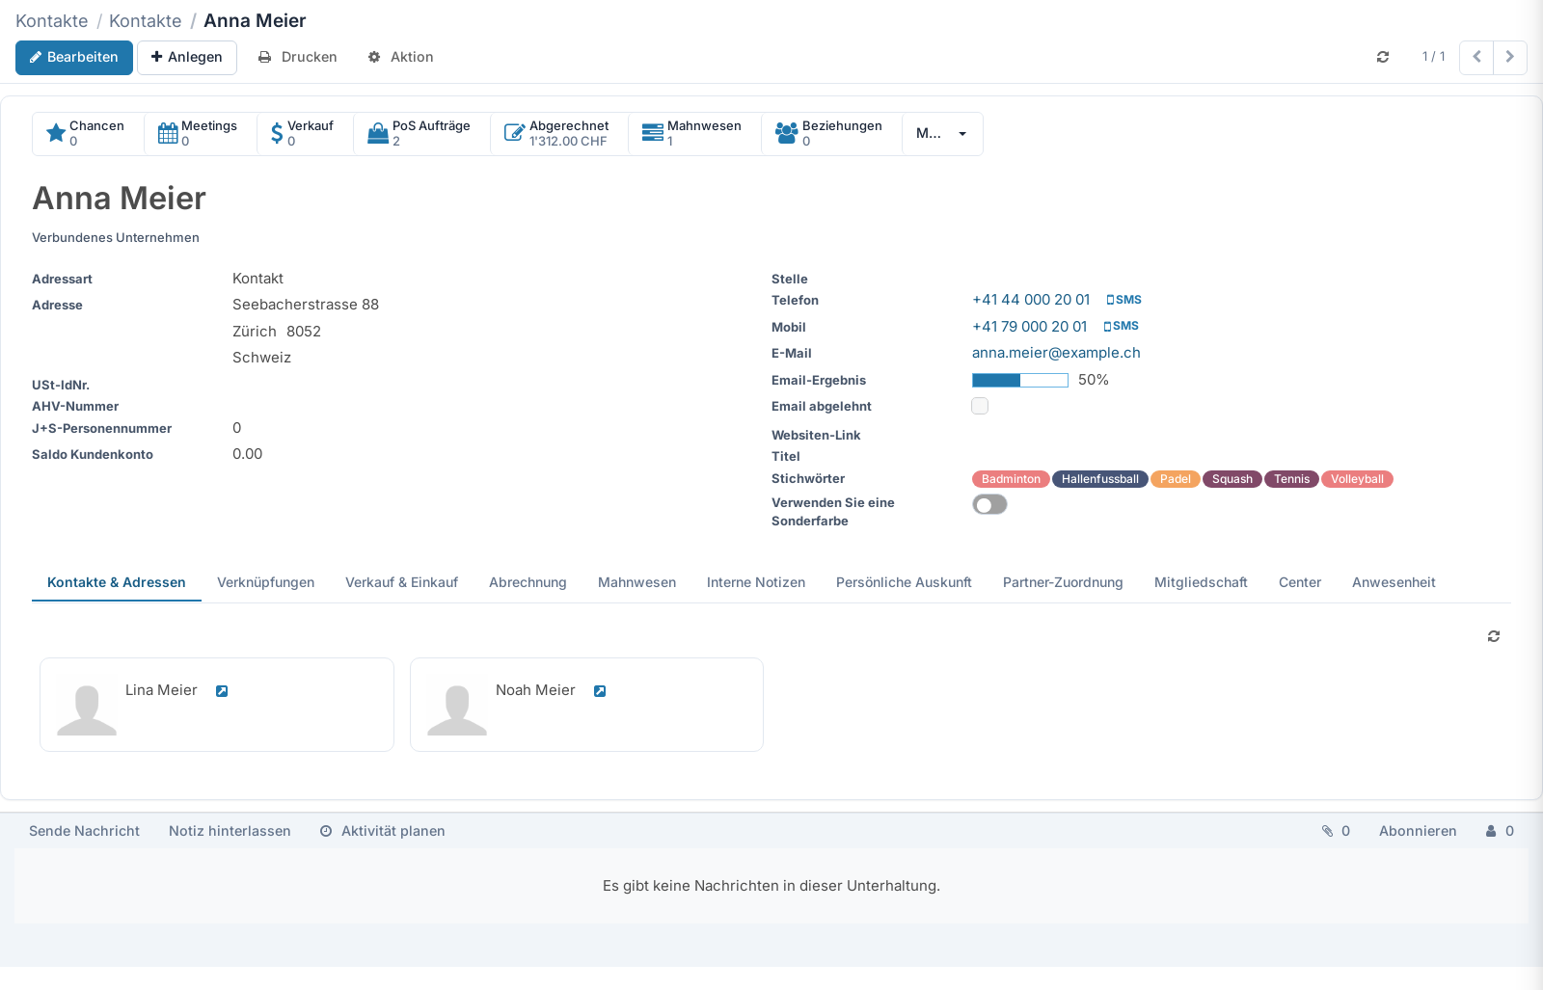Click the Padel tag
The width and height of the screenshot is (1543, 990).
[1176, 479]
